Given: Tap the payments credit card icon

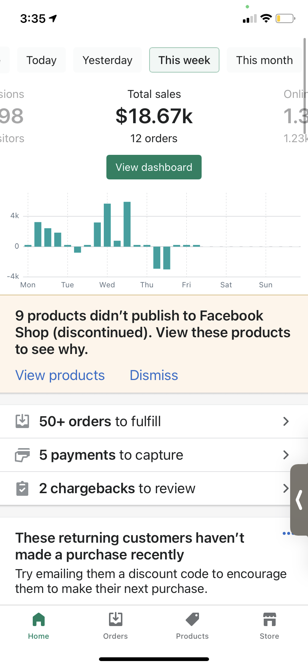Looking at the screenshot, I should pos(22,455).
